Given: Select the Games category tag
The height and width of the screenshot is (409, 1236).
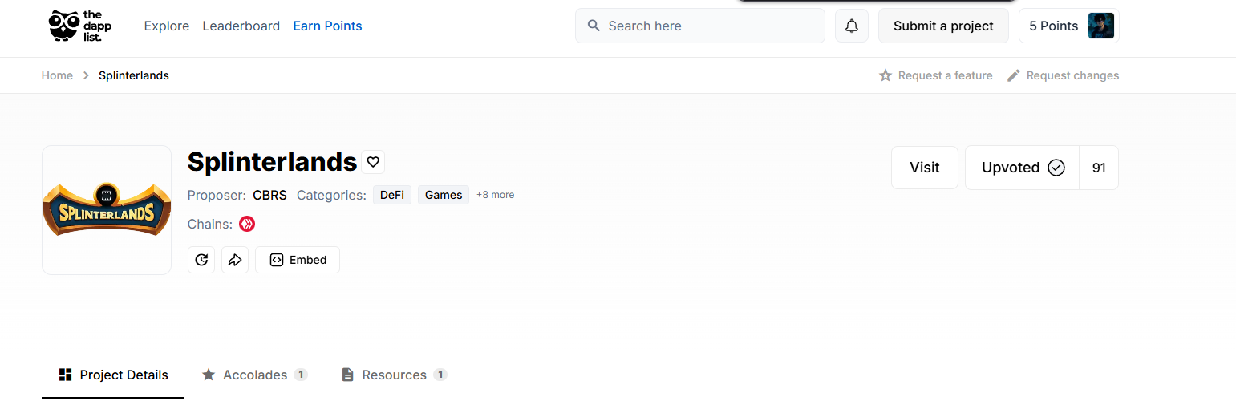Looking at the screenshot, I should pos(444,195).
